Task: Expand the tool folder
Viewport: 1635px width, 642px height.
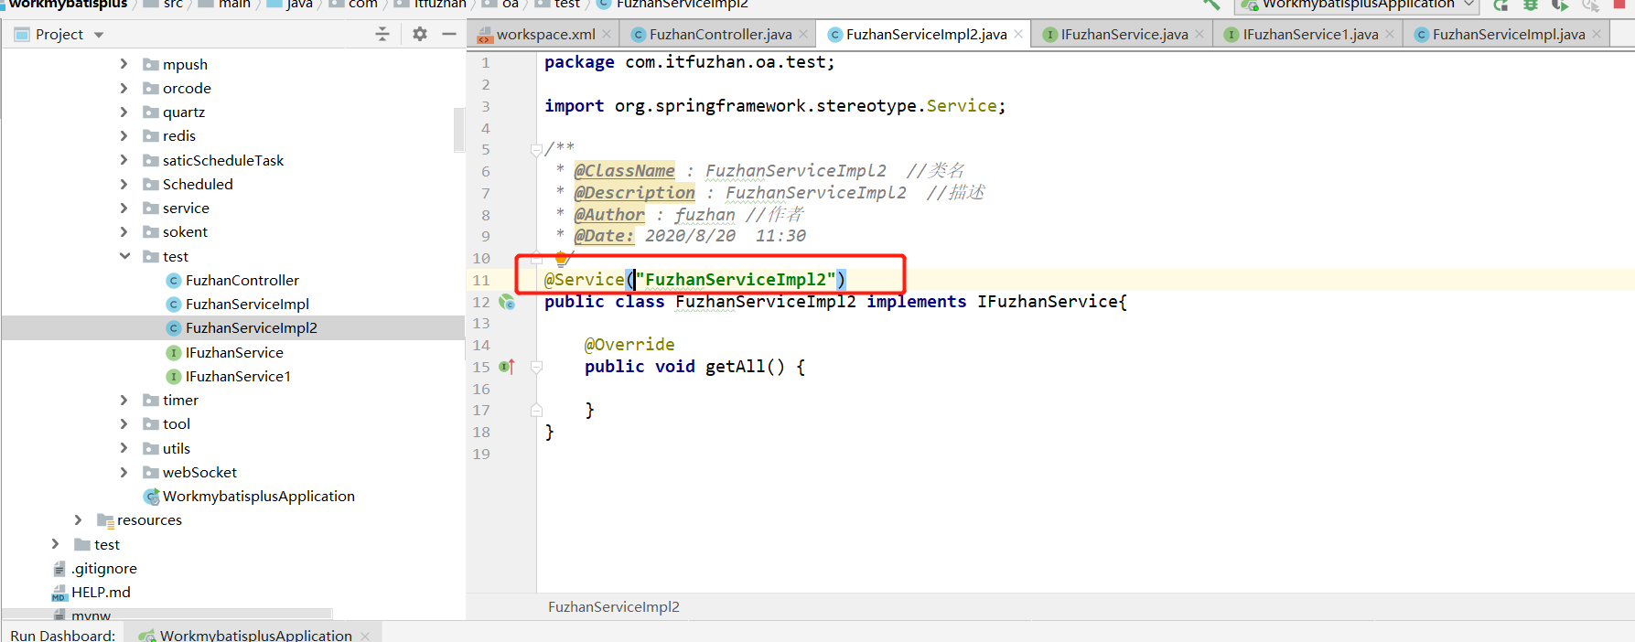Action: pos(124,423)
